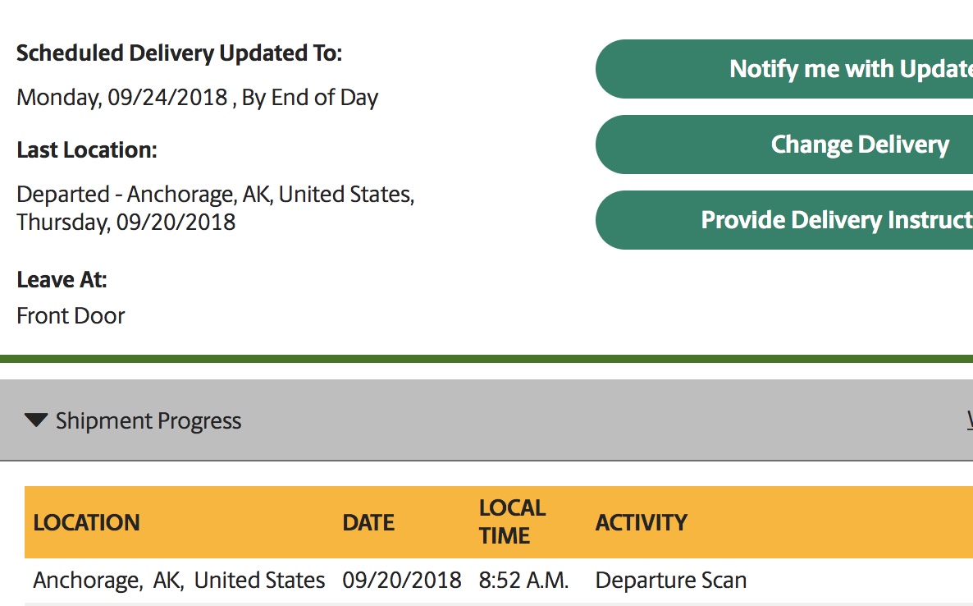Click the Departure Scan activity cell
This screenshot has height=606, width=973.
click(x=670, y=581)
